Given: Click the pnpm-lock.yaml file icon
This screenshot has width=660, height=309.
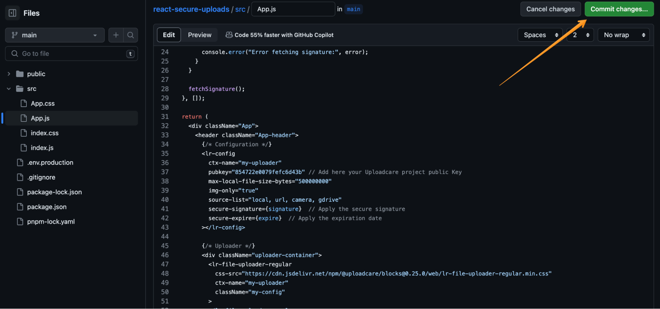Looking at the screenshot, I should click(x=19, y=222).
